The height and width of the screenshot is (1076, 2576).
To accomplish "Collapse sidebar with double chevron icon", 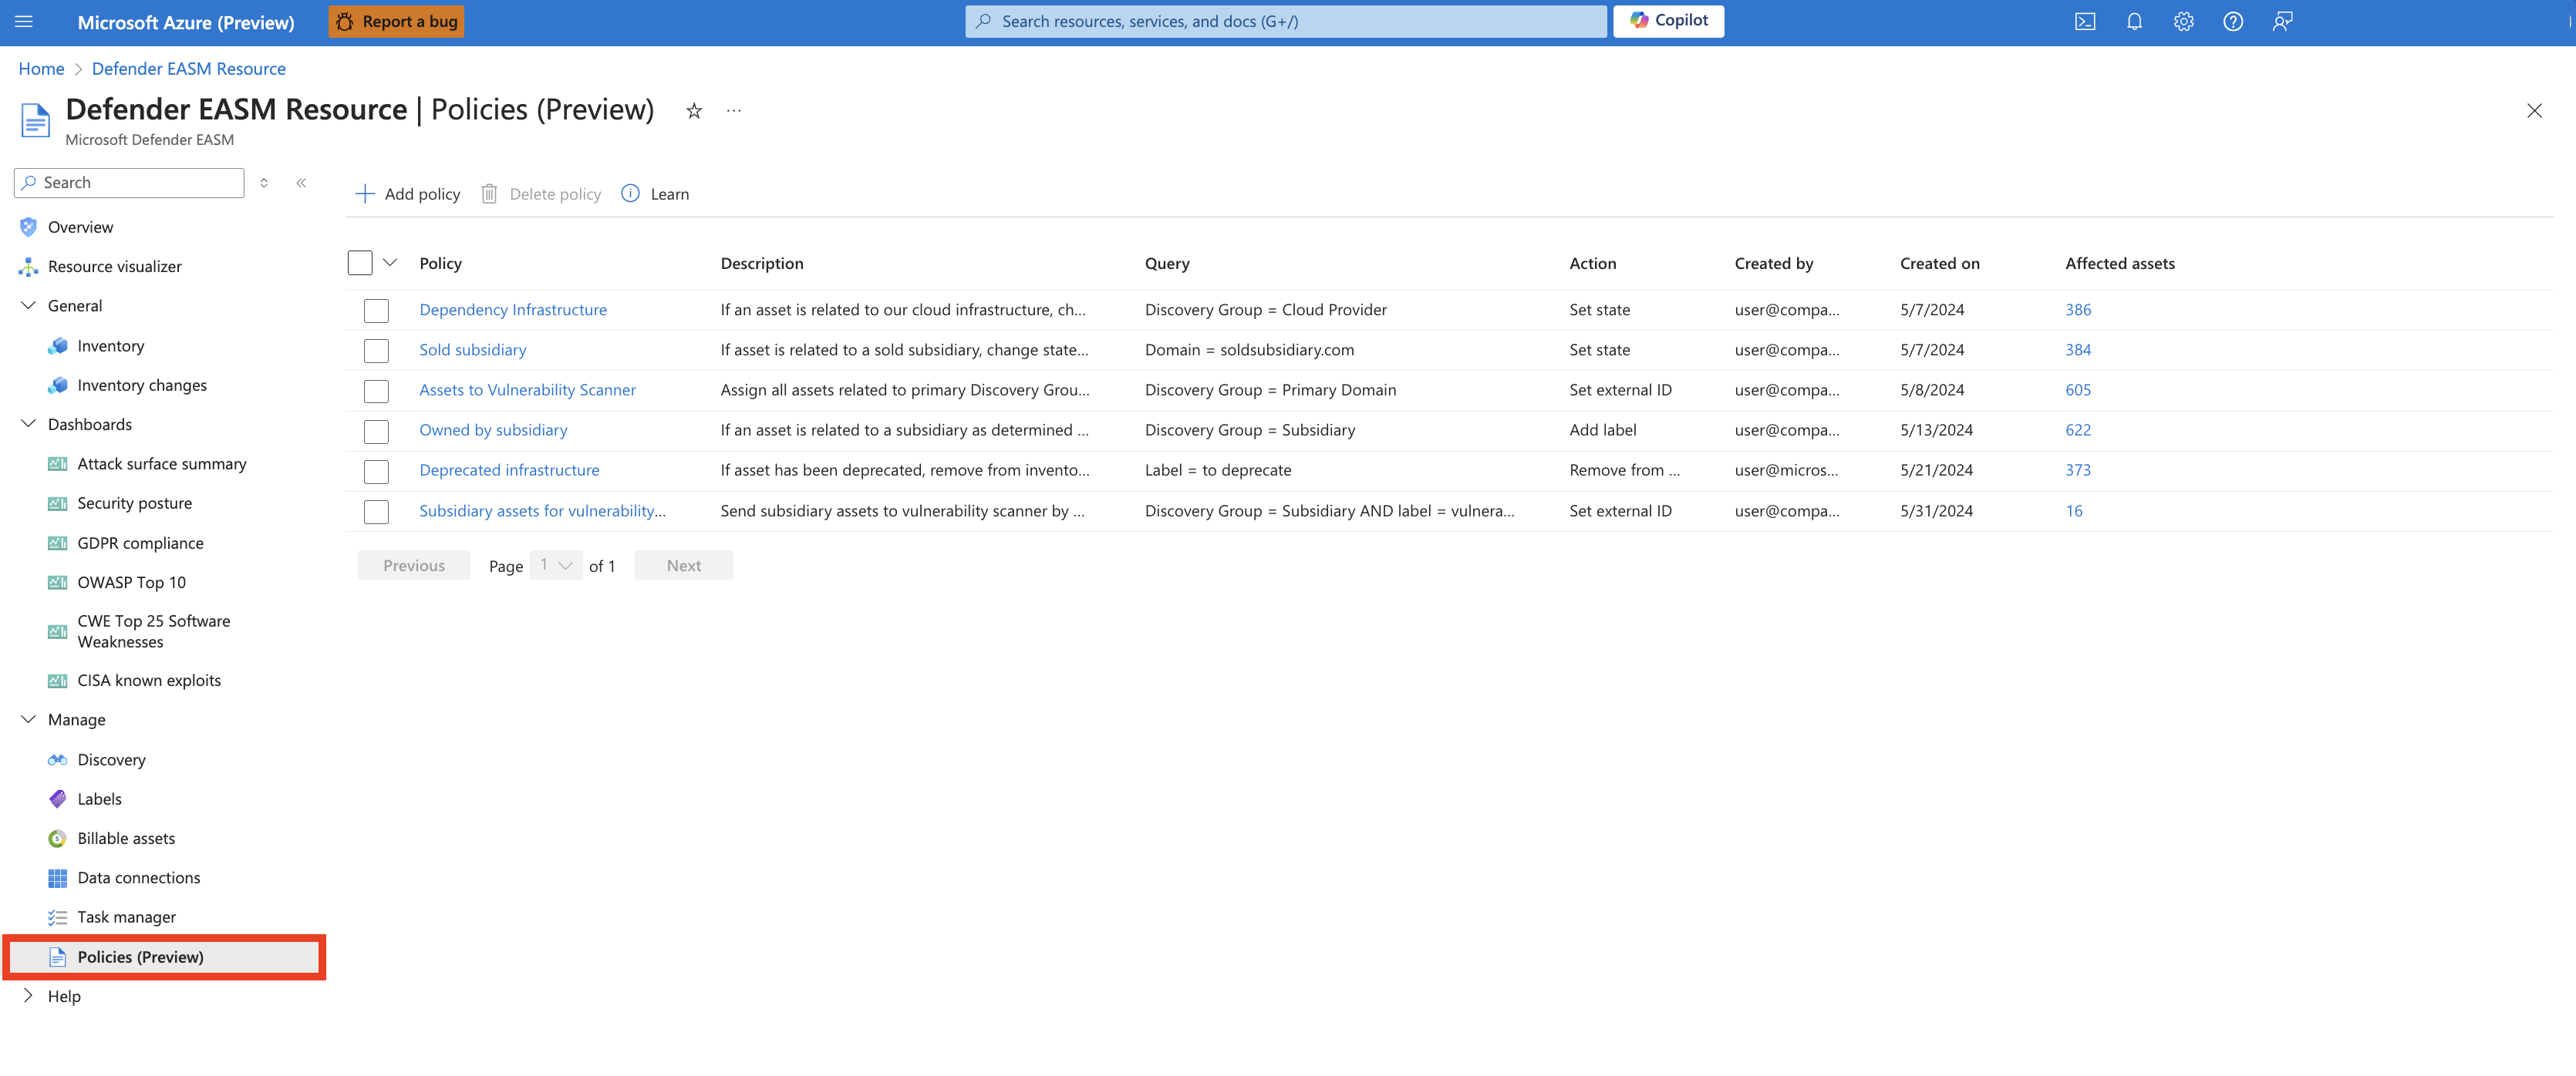I will pyautogui.click(x=301, y=183).
